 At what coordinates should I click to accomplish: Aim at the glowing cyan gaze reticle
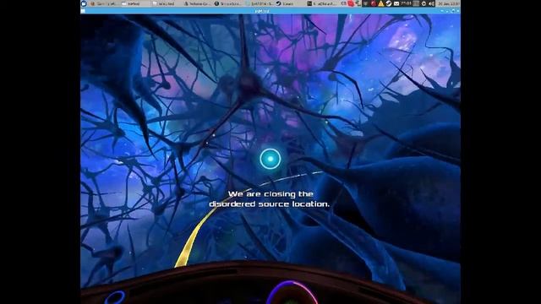click(x=270, y=159)
